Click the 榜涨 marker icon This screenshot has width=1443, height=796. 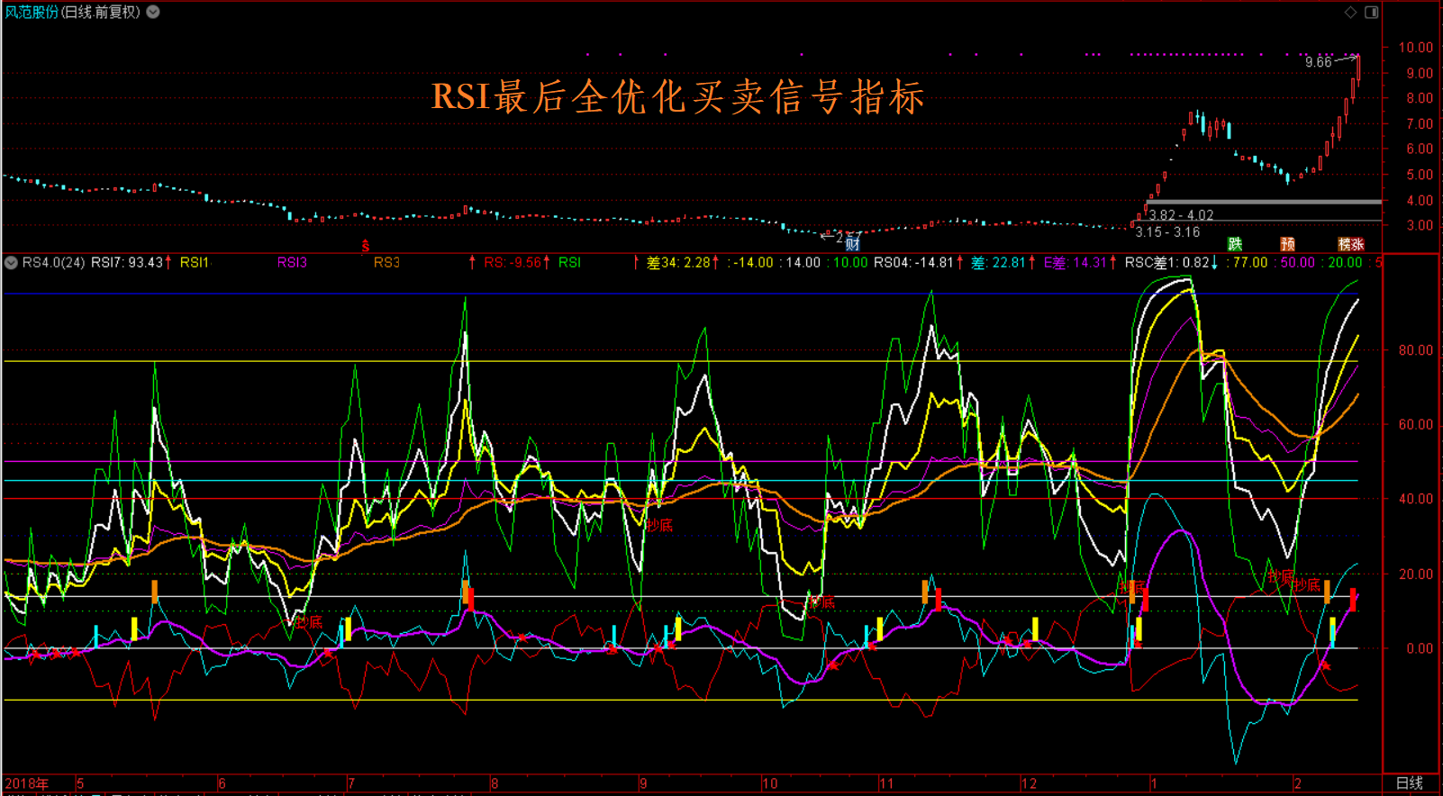[1351, 244]
